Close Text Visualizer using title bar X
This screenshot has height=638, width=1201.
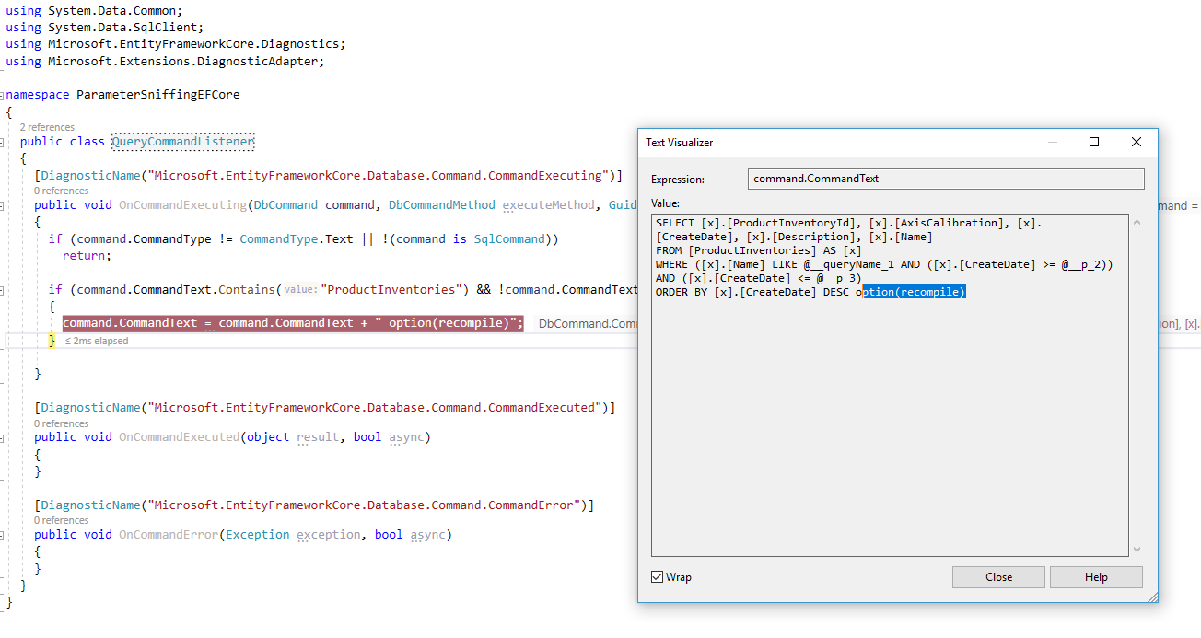coord(1137,142)
